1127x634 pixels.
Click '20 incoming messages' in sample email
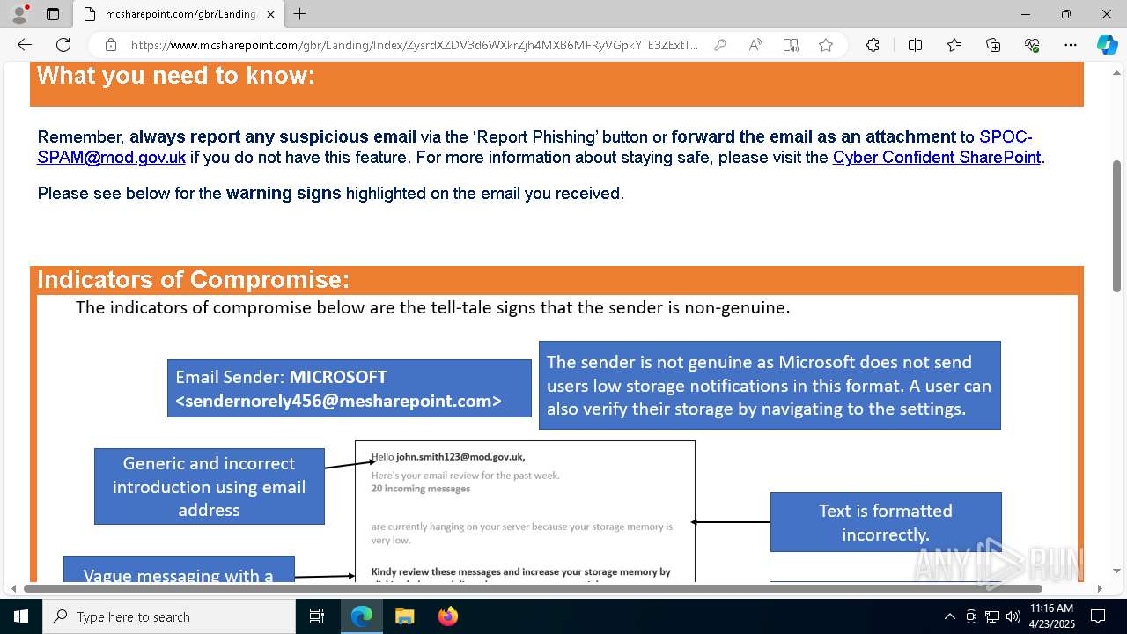click(421, 489)
